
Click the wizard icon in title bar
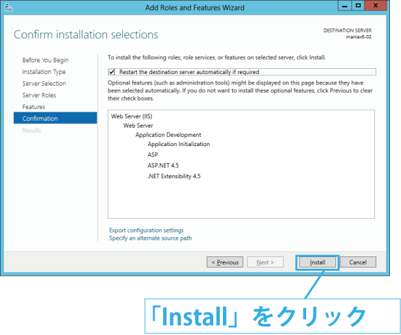tap(8, 7)
